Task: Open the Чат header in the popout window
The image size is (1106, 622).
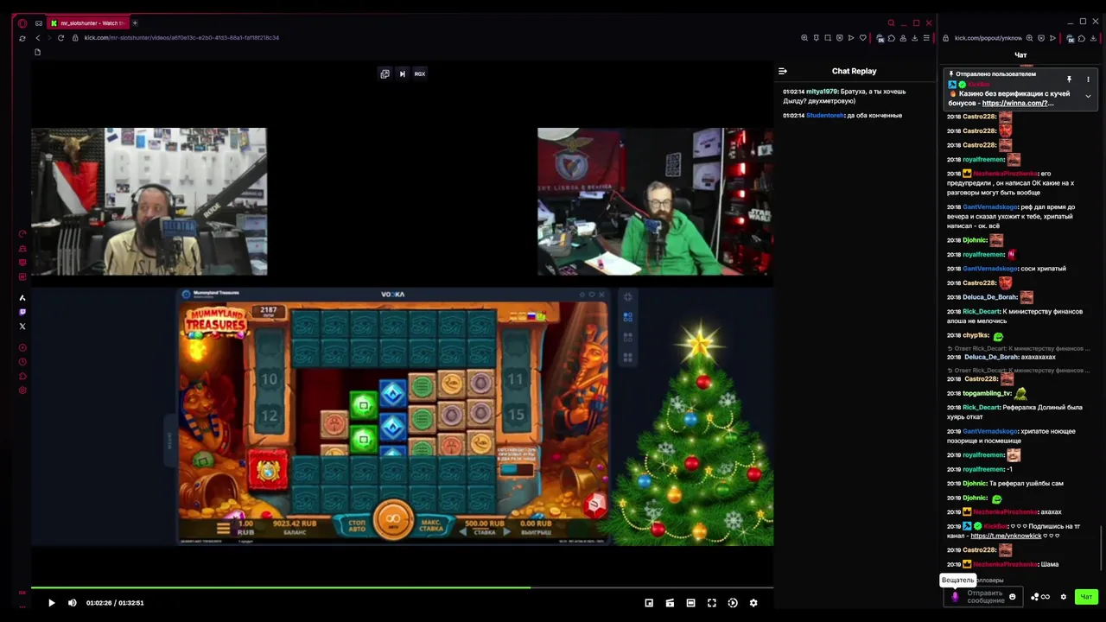Action: pos(1020,55)
